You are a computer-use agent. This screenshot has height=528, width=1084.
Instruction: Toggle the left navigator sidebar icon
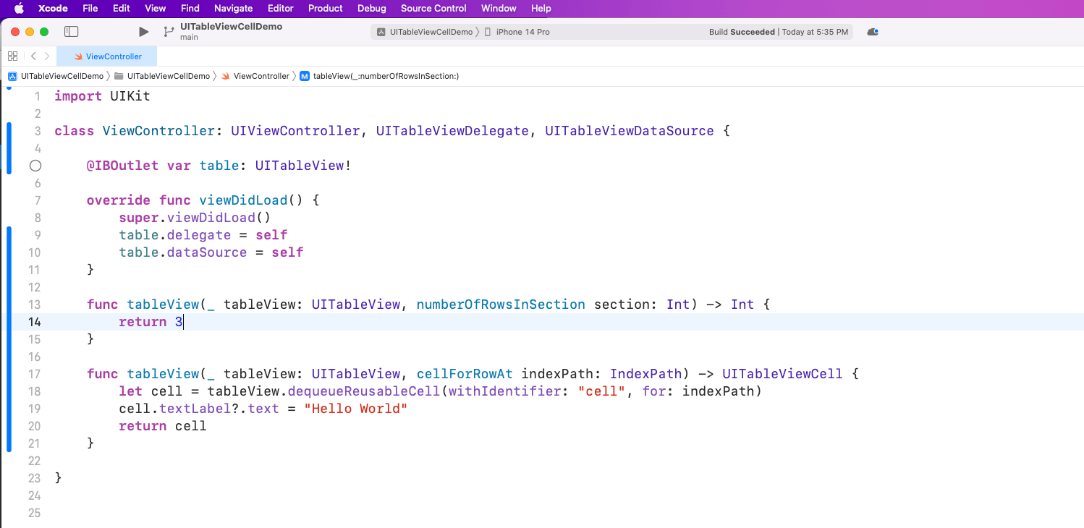pyautogui.click(x=71, y=31)
